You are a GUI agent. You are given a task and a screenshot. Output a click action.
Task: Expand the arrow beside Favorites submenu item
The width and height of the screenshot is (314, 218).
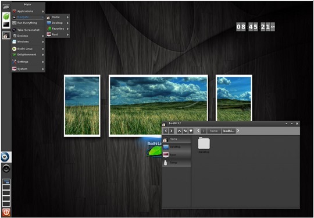pos(67,29)
